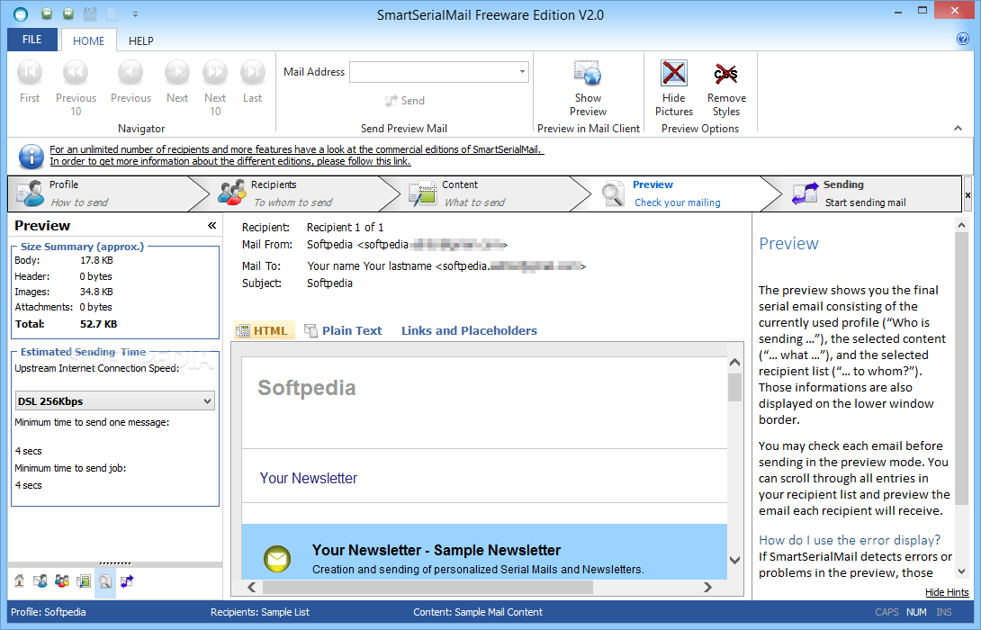This screenshot has width=981, height=630.
Task: Expand the Mail Address combo box arrow
Action: (x=522, y=72)
